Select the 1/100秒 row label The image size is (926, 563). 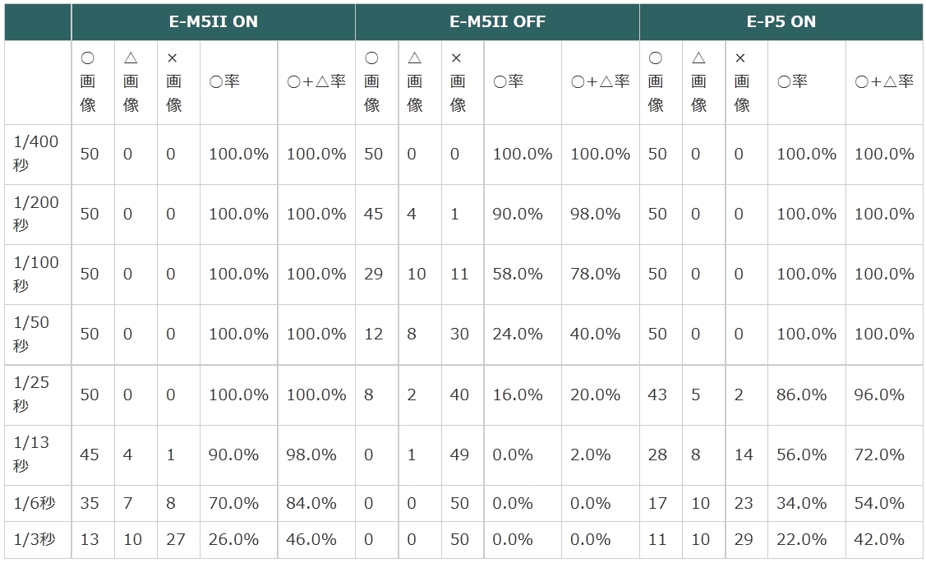coord(36,274)
